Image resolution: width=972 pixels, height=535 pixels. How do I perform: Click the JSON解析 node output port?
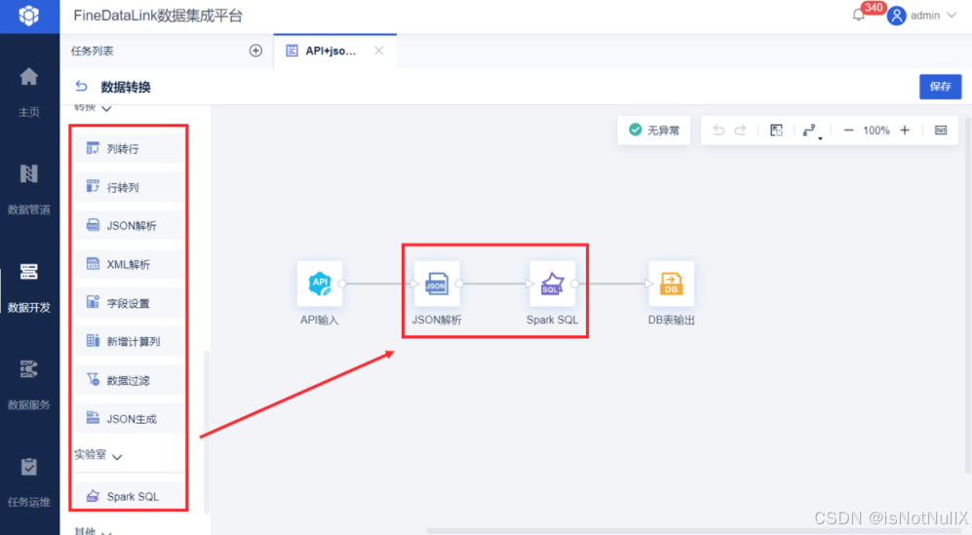(x=459, y=284)
